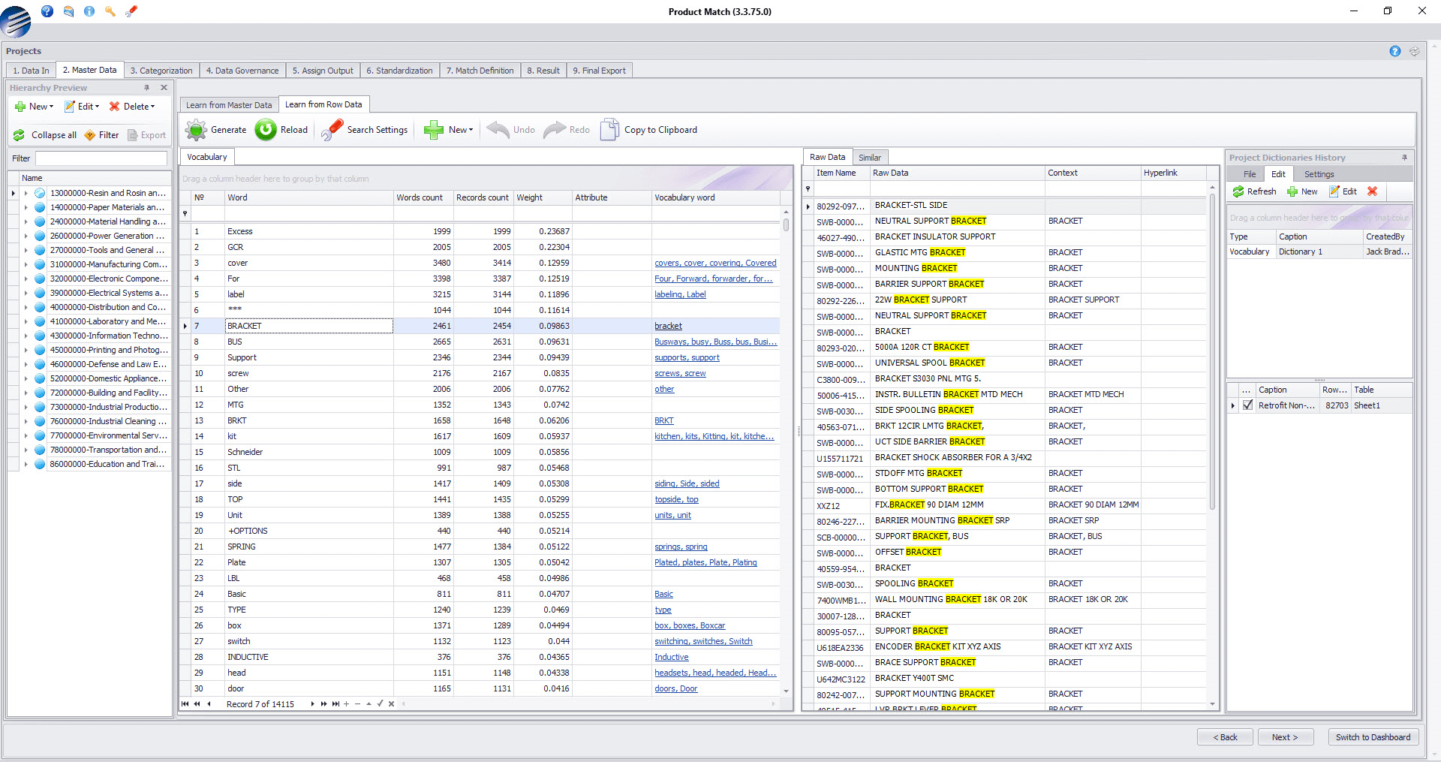1441x762 pixels.
Task: Refresh the Project Dictionaries History list
Action: coord(1254,191)
